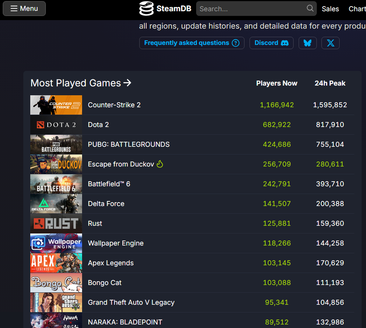Click peak value 817,910
Viewport: 366px width, 328px height.
tap(330, 125)
